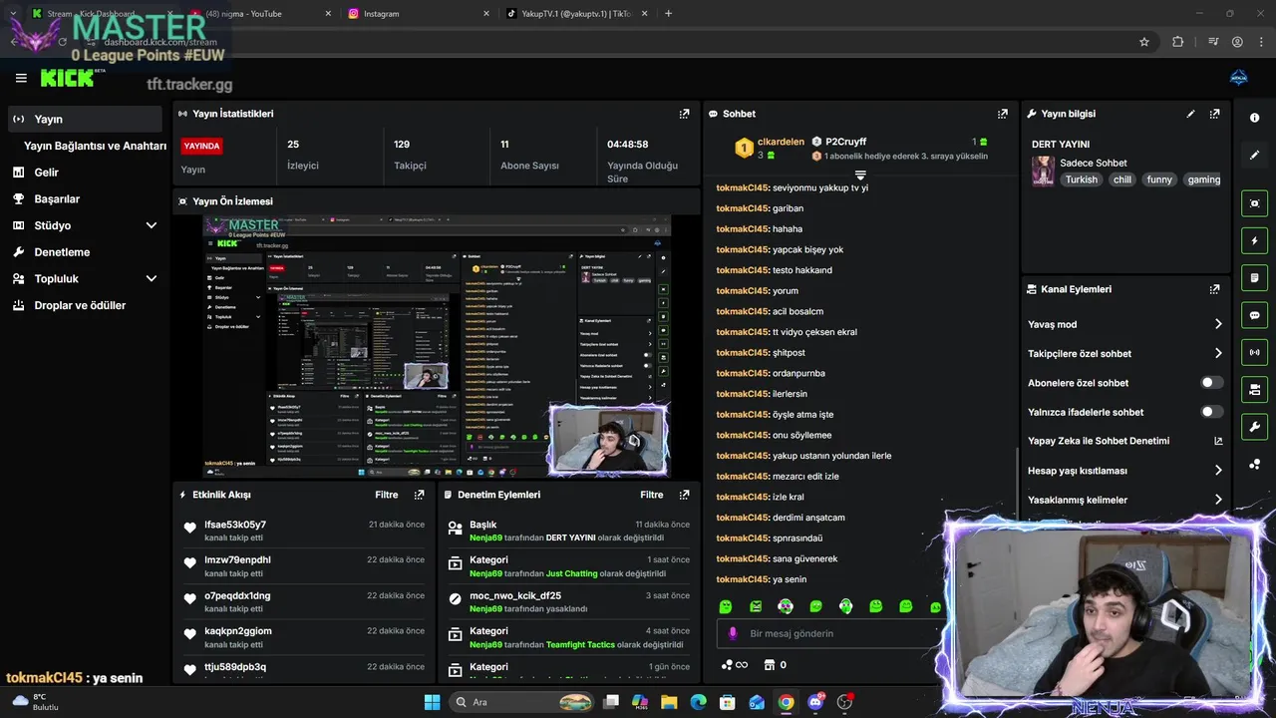Open the hamburger navigation menu
The image size is (1276, 718).
[x=21, y=78]
